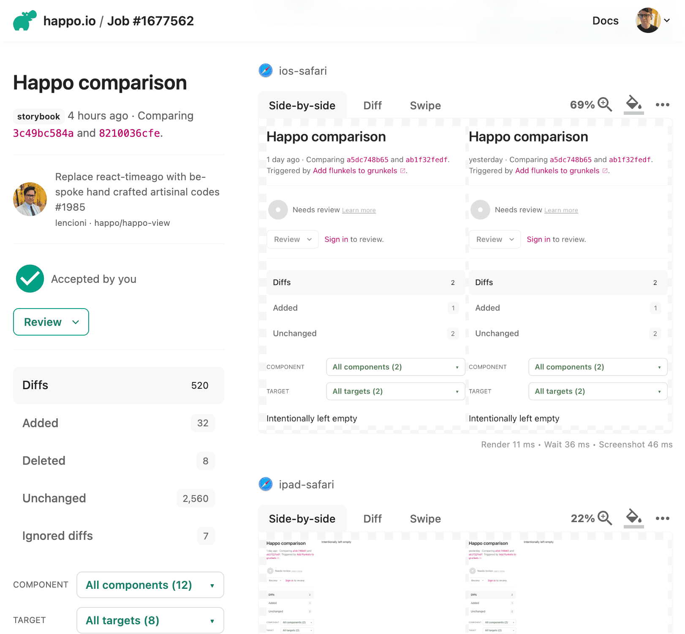Open the All targets (8) dropdown

150,620
